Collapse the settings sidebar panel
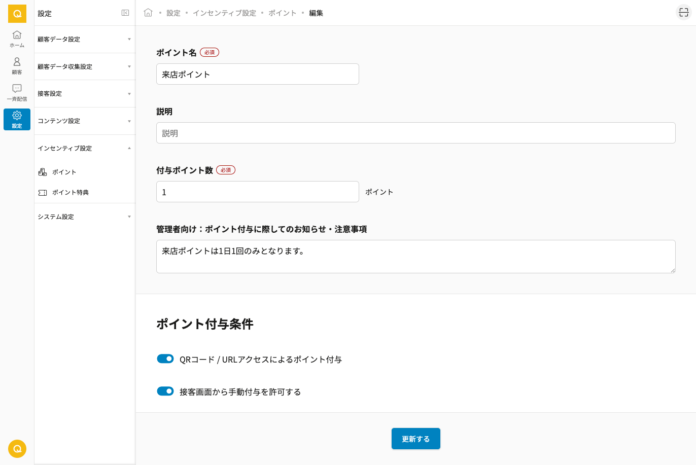Screen dimensions: 696x465 (125, 13)
